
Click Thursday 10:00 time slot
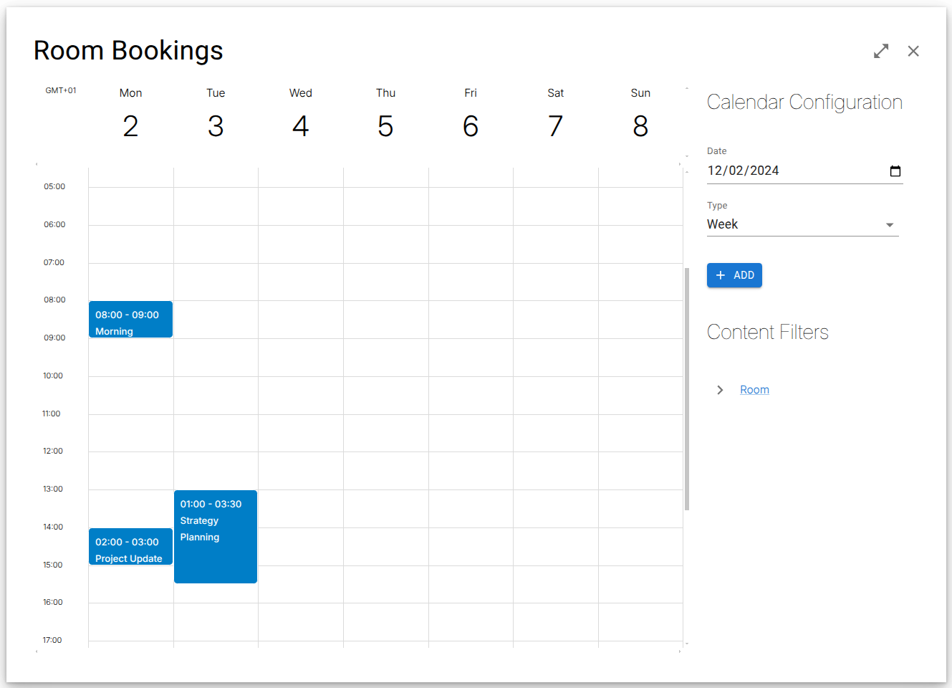point(385,395)
